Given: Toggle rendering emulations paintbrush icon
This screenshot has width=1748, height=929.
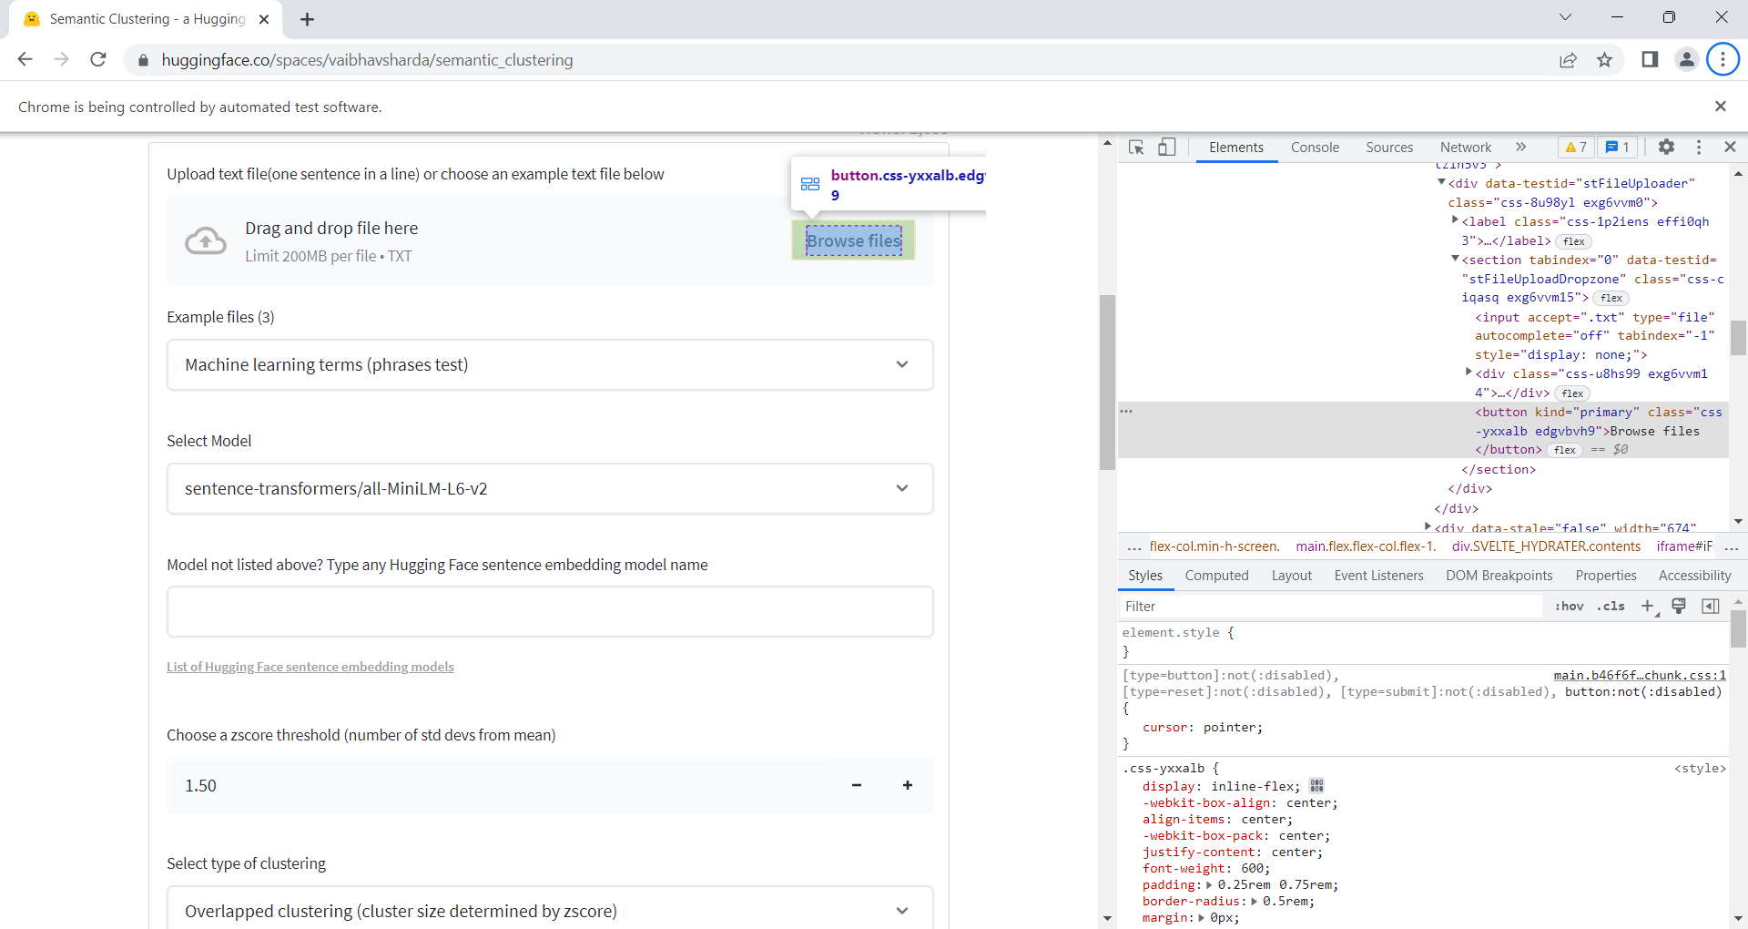Looking at the screenshot, I should (1680, 607).
